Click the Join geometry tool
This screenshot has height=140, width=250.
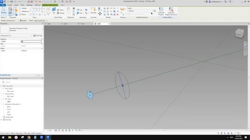(x=80, y=13)
